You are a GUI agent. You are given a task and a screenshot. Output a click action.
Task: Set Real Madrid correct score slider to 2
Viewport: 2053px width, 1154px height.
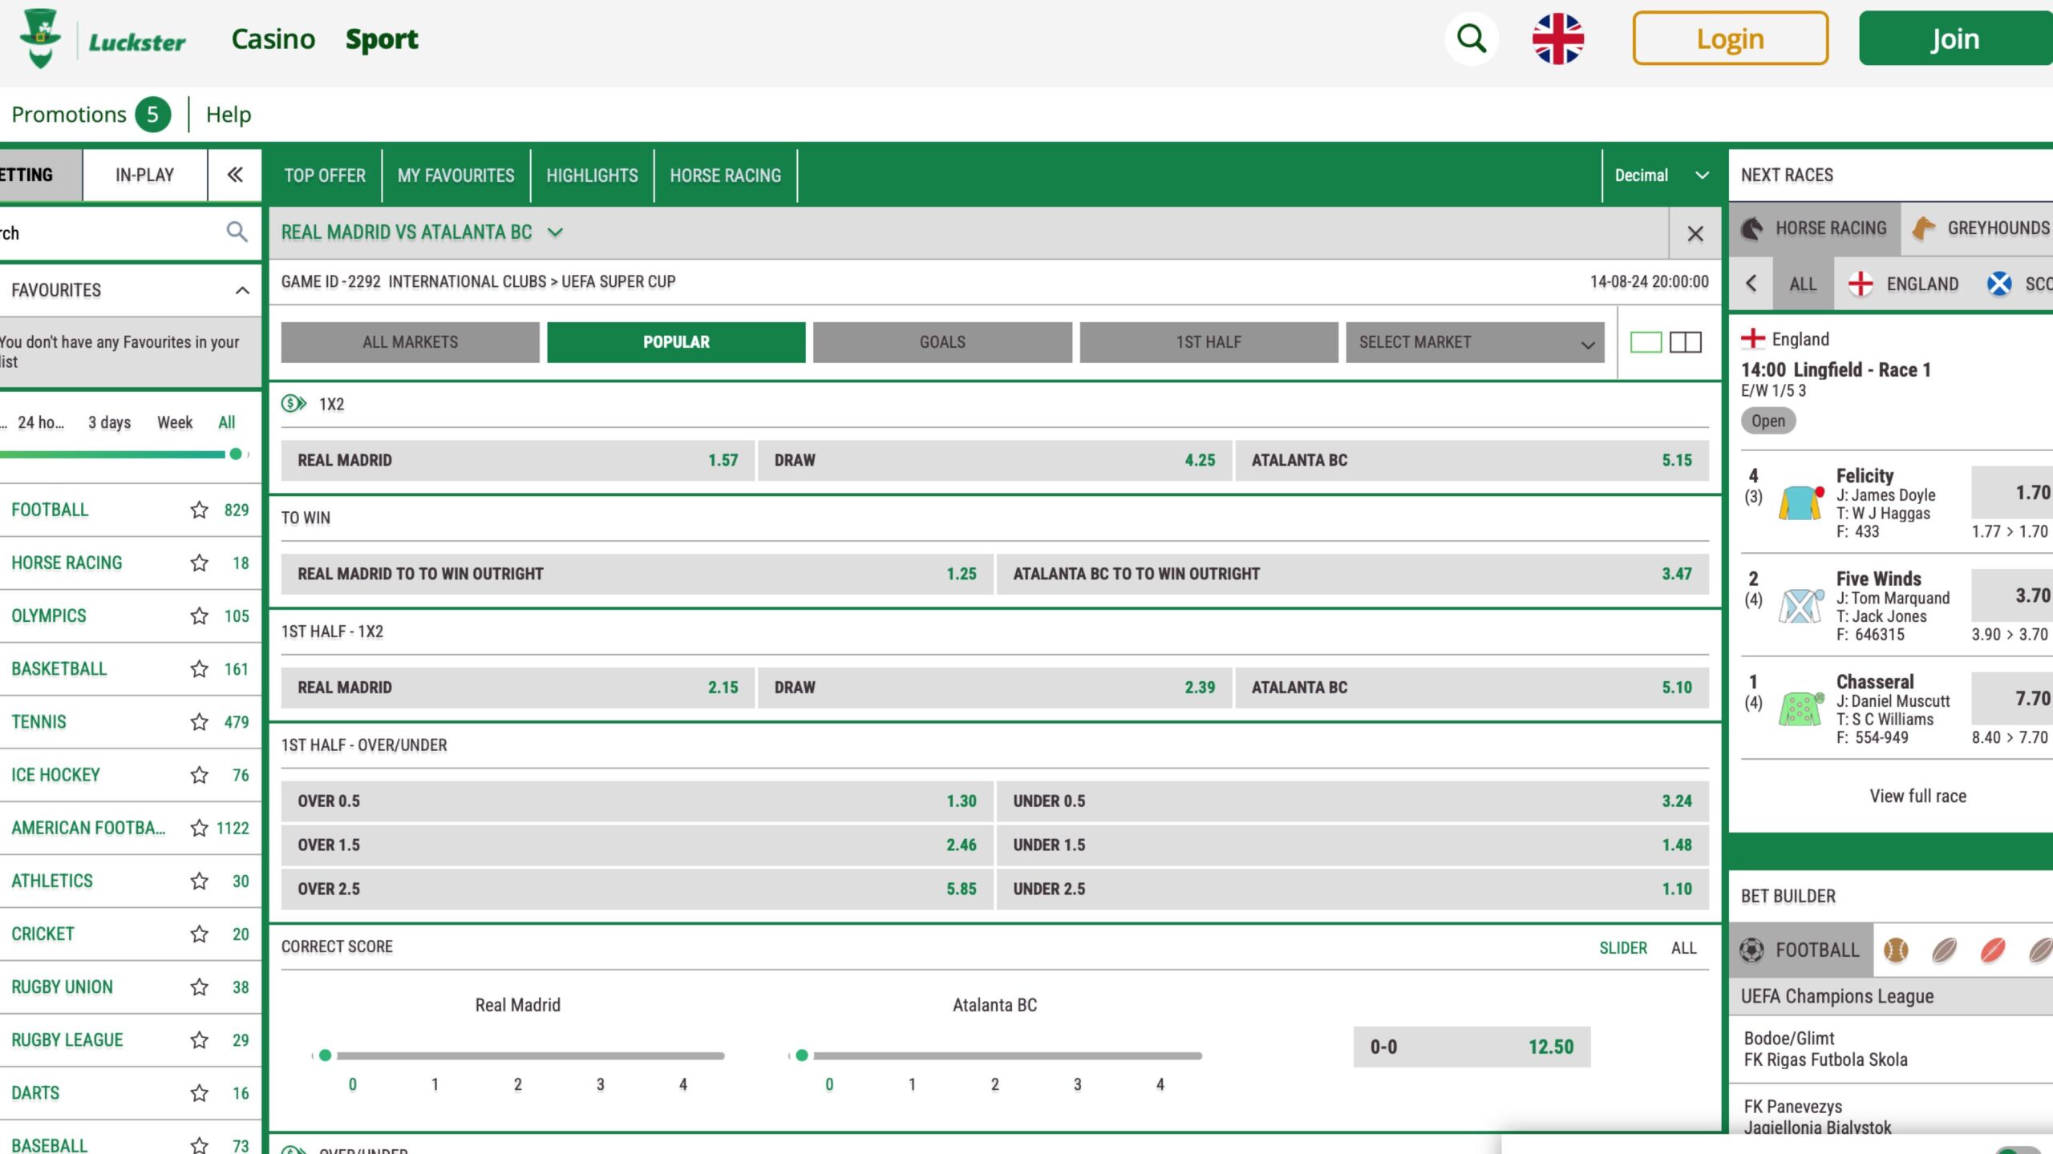point(517,1084)
